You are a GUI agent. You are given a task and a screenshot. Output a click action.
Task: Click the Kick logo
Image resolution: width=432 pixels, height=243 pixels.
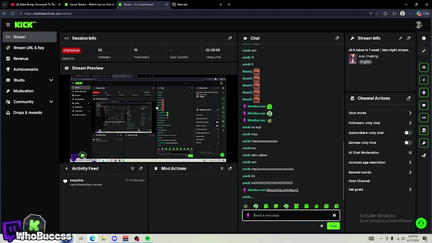(x=25, y=25)
